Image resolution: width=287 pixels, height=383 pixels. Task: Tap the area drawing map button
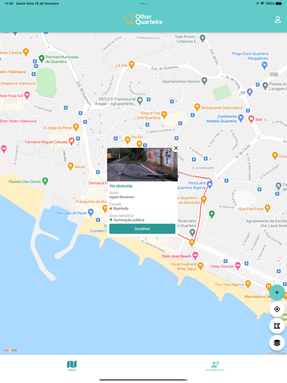277,326
